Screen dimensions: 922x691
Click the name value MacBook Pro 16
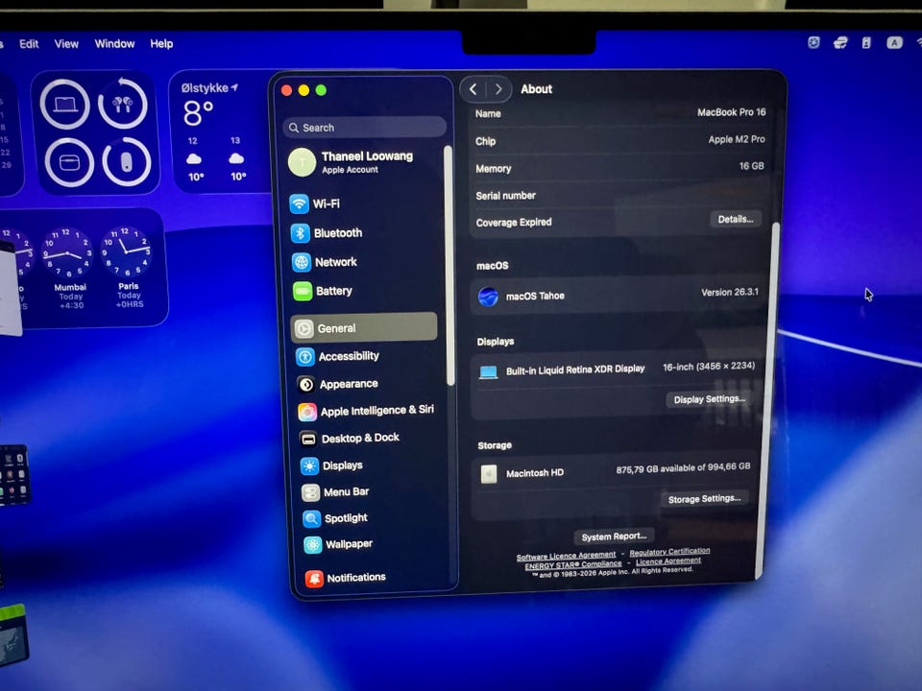pyautogui.click(x=732, y=112)
